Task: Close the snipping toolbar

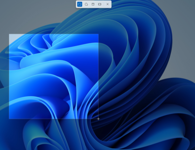Action: click(108, 4)
